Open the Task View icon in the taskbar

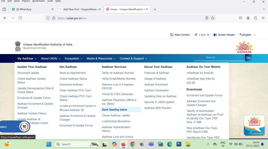click(x=105, y=144)
